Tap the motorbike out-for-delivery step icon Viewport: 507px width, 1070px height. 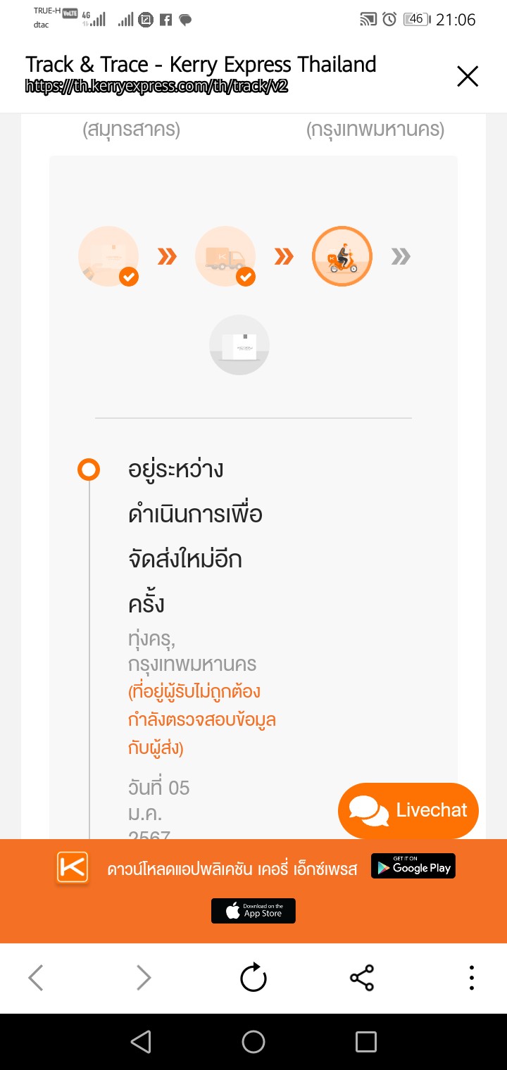tap(342, 256)
